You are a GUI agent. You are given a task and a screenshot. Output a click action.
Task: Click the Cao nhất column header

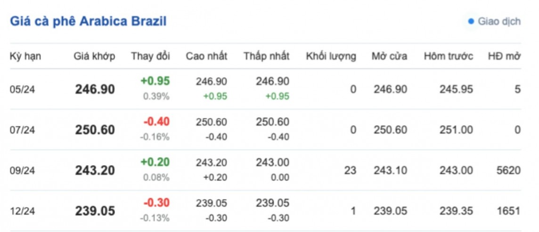pos(206,56)
